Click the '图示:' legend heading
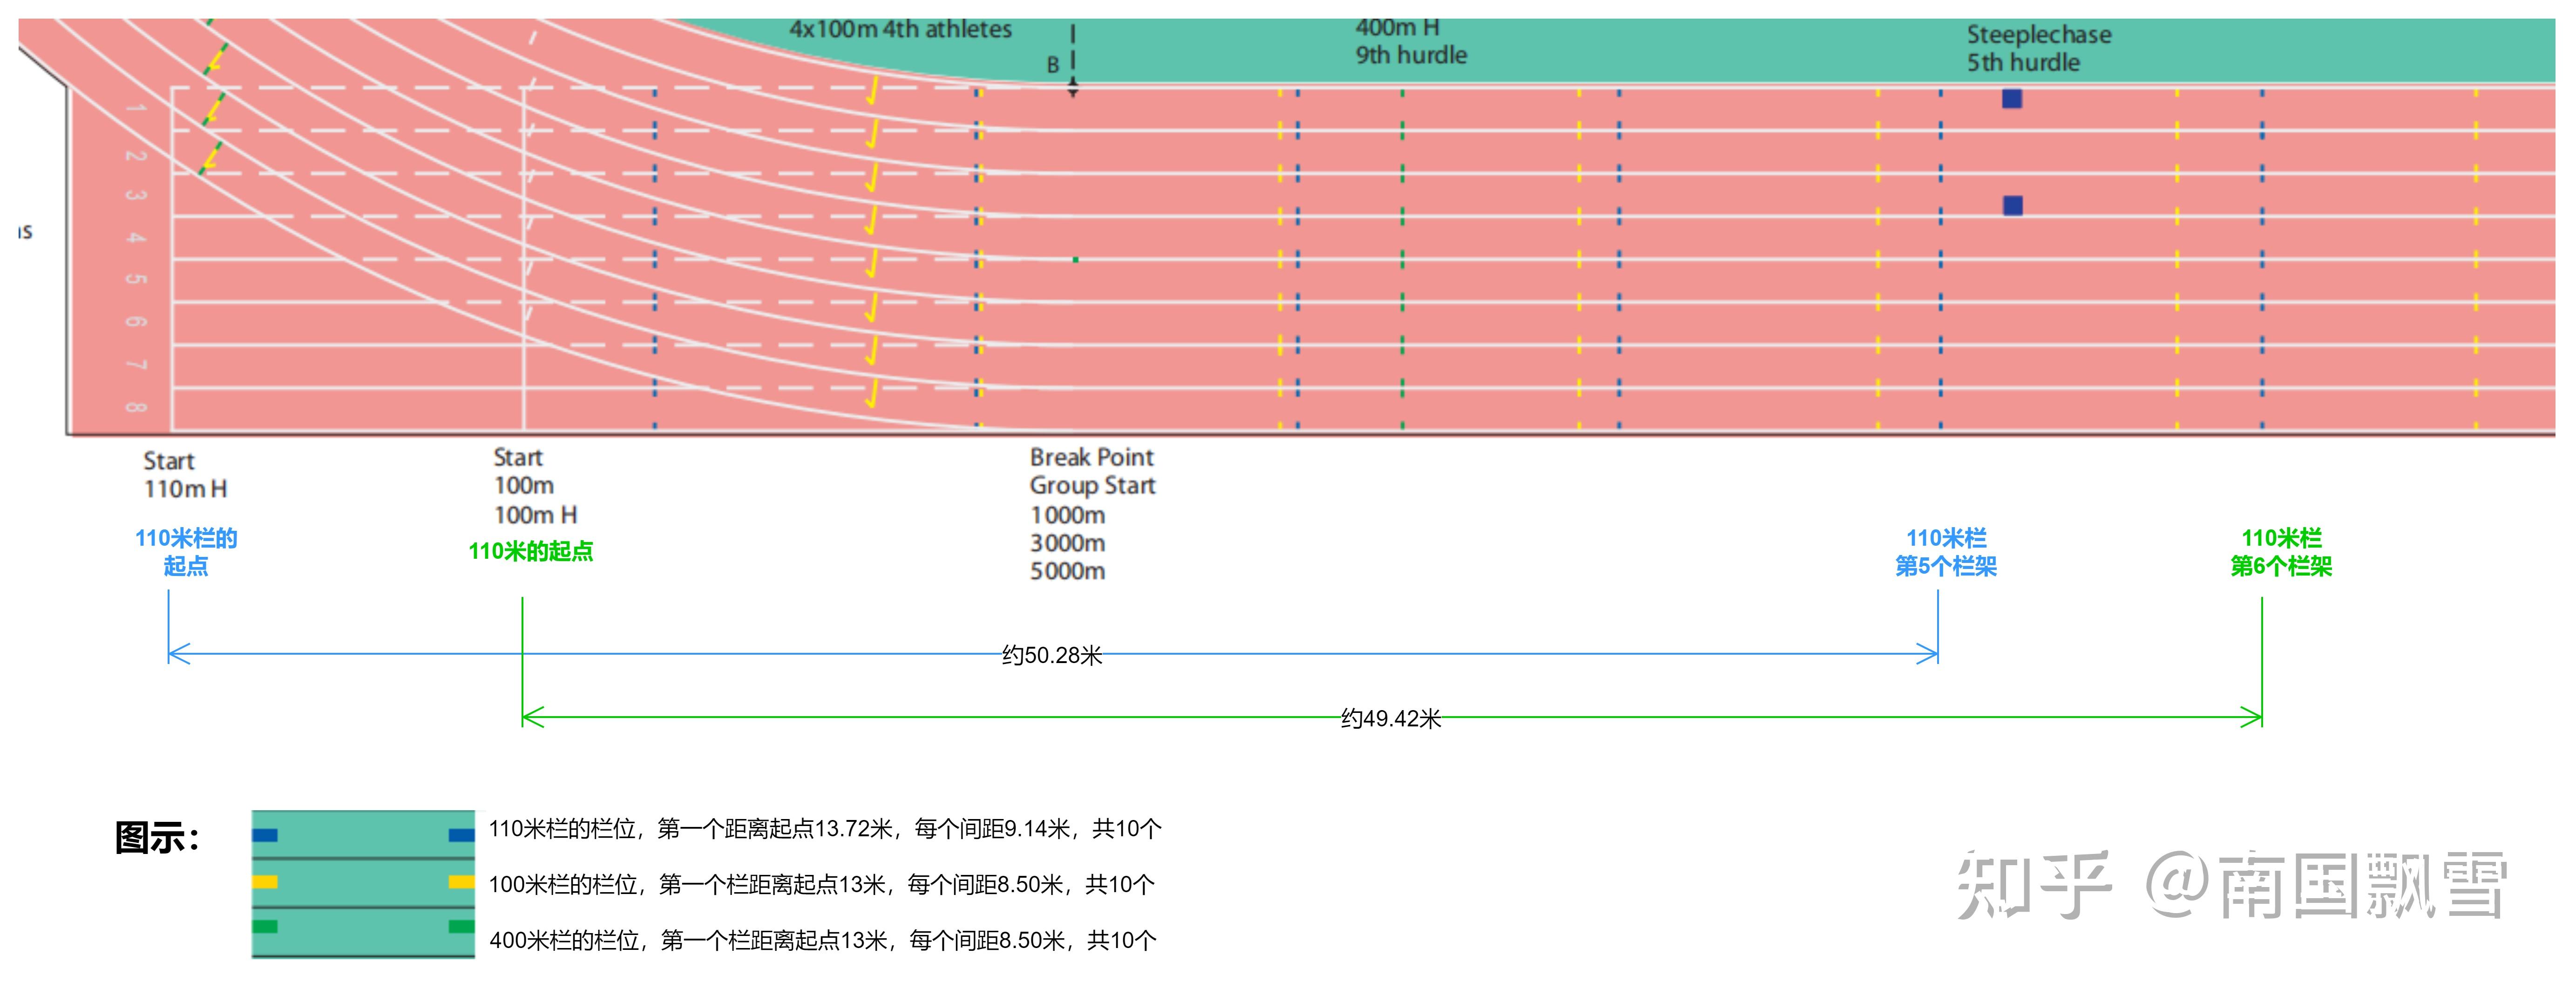Viewport: 2576px width, 989px height. coord(158,838)
